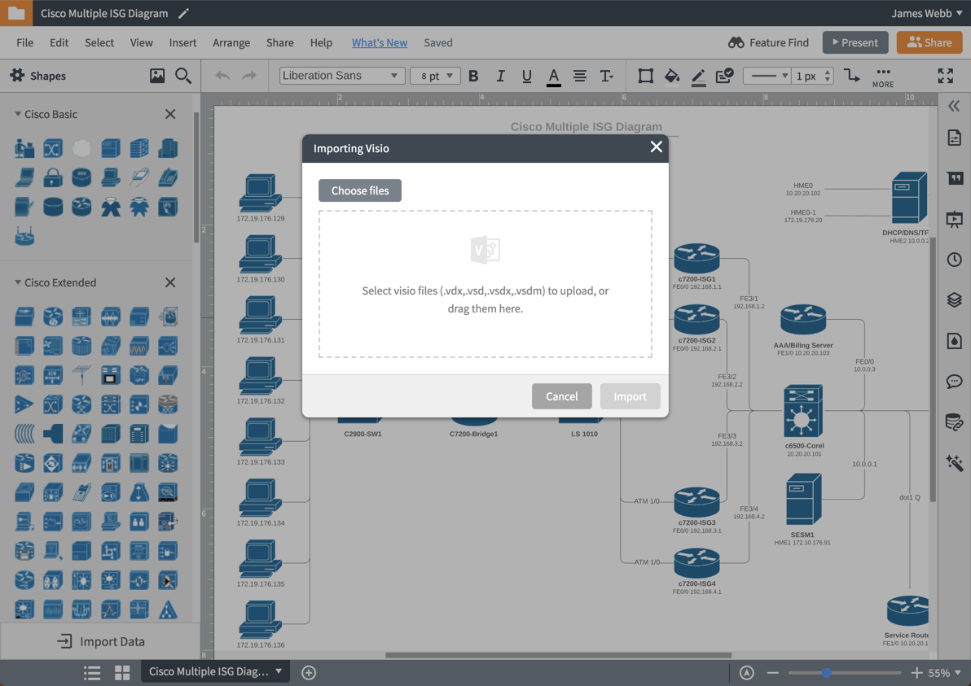Select the line color pencil icon
Screen dimensions: 971x686
click(698, 76)
